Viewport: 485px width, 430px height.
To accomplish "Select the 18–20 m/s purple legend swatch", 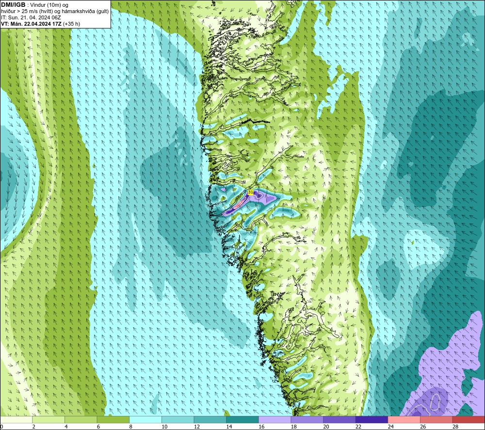I will [307, 419].
